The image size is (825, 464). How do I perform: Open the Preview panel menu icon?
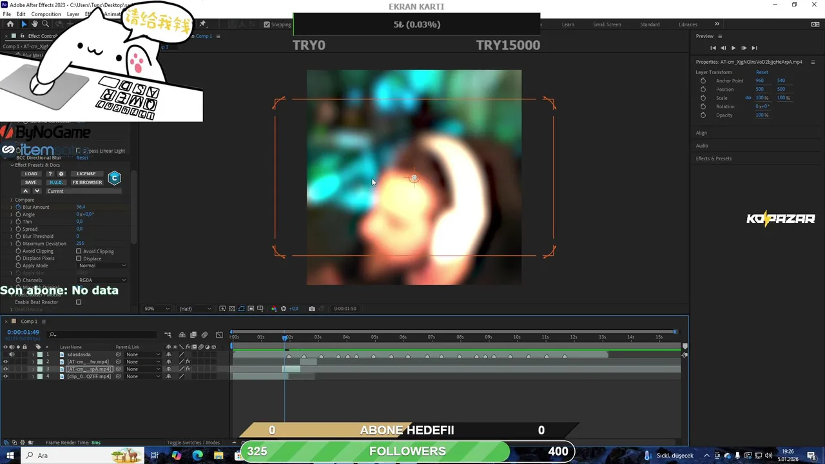[720, 36]
